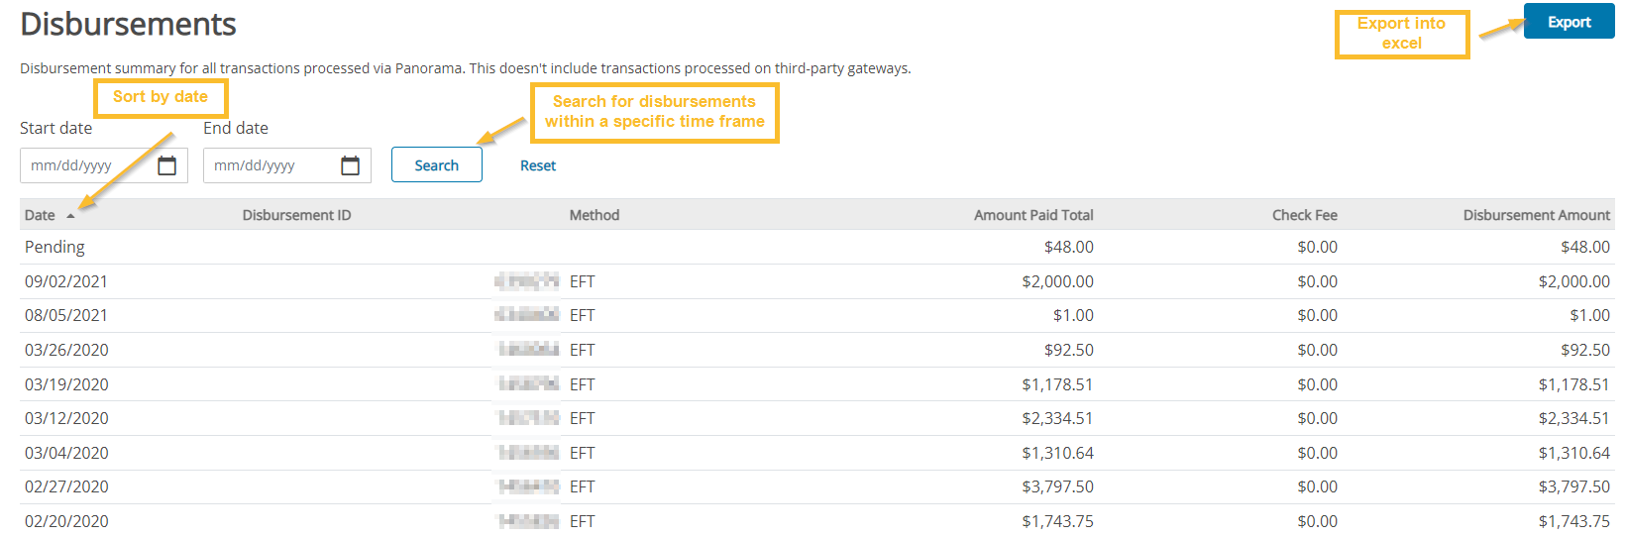Click the Search button
Viewport: 1625px width, 538px height.
(x=437, y=165)
